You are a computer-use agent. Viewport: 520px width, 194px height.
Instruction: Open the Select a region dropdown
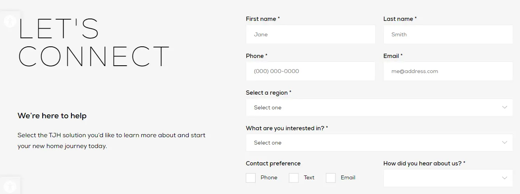tap(373, 107)
